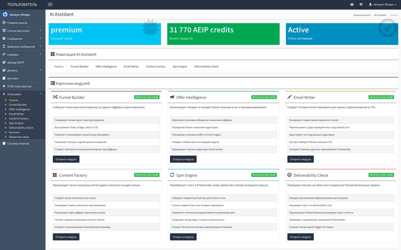
Task: Click Главная панель breadcrumb link
Action: (362, 15)
